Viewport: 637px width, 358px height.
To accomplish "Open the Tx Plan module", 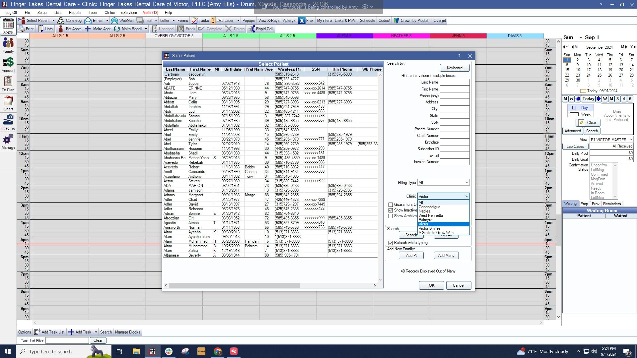I will coord(8,84).
